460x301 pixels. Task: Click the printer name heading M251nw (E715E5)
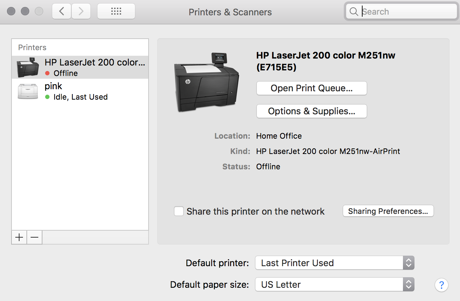326,61
